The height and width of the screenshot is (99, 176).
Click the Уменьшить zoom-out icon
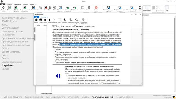coord(71,20)
